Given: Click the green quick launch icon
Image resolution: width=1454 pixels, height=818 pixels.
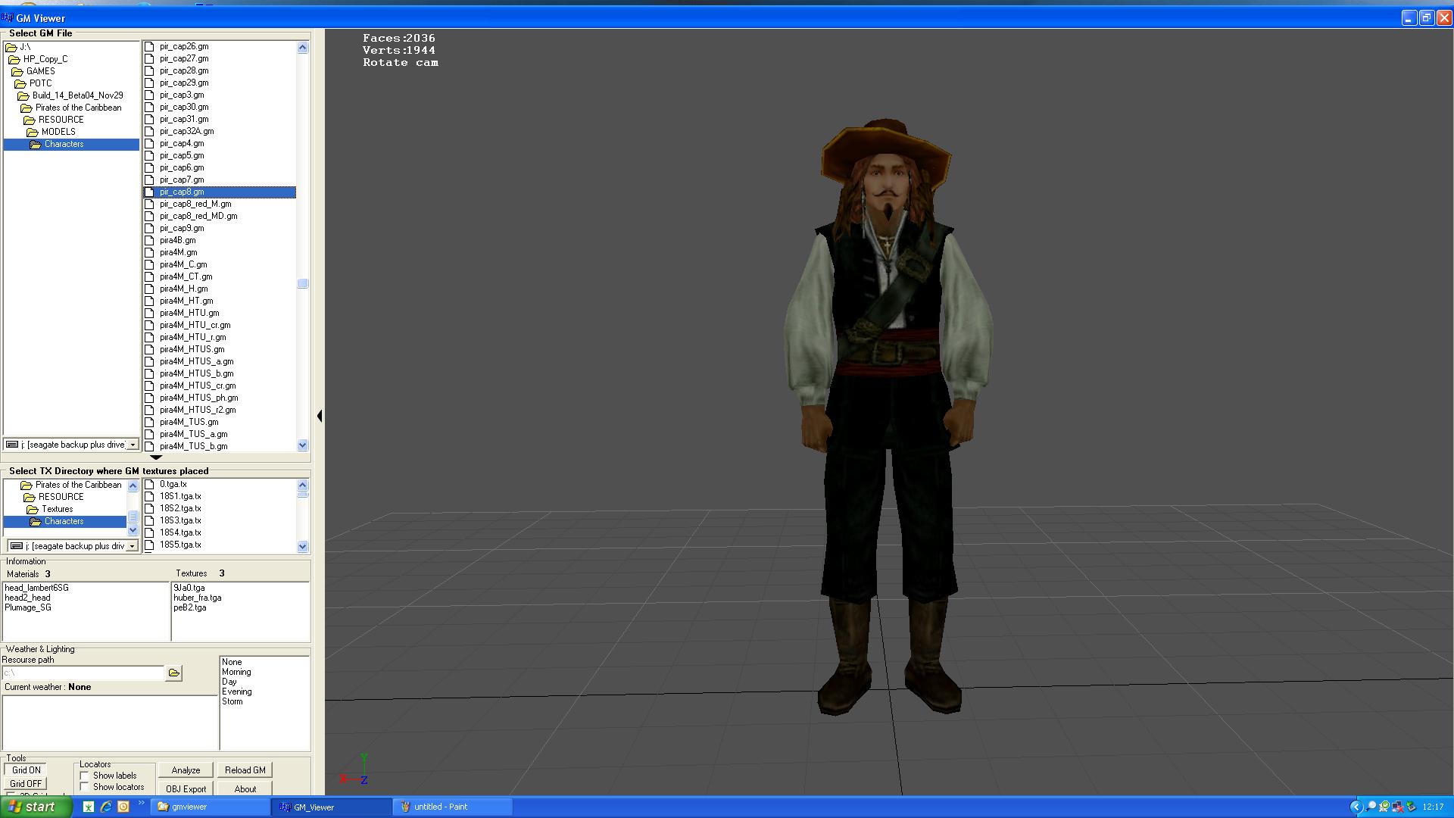Looking at the screenshot, I should tap(89, 807).
